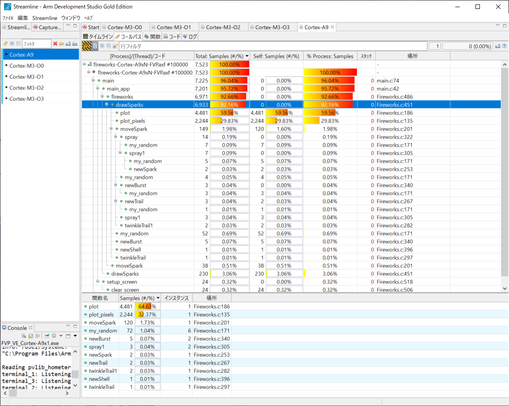This screenshot has height=406, width=509.
Task: Close the Console view tab
Action: (x=30, y=327)
